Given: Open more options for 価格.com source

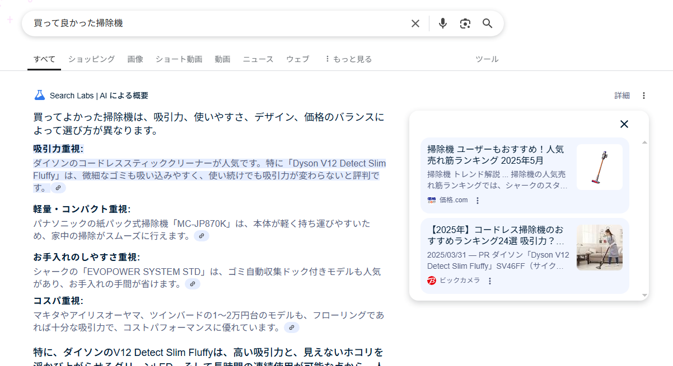Looking at the screenshot, I should click(478, 201).
